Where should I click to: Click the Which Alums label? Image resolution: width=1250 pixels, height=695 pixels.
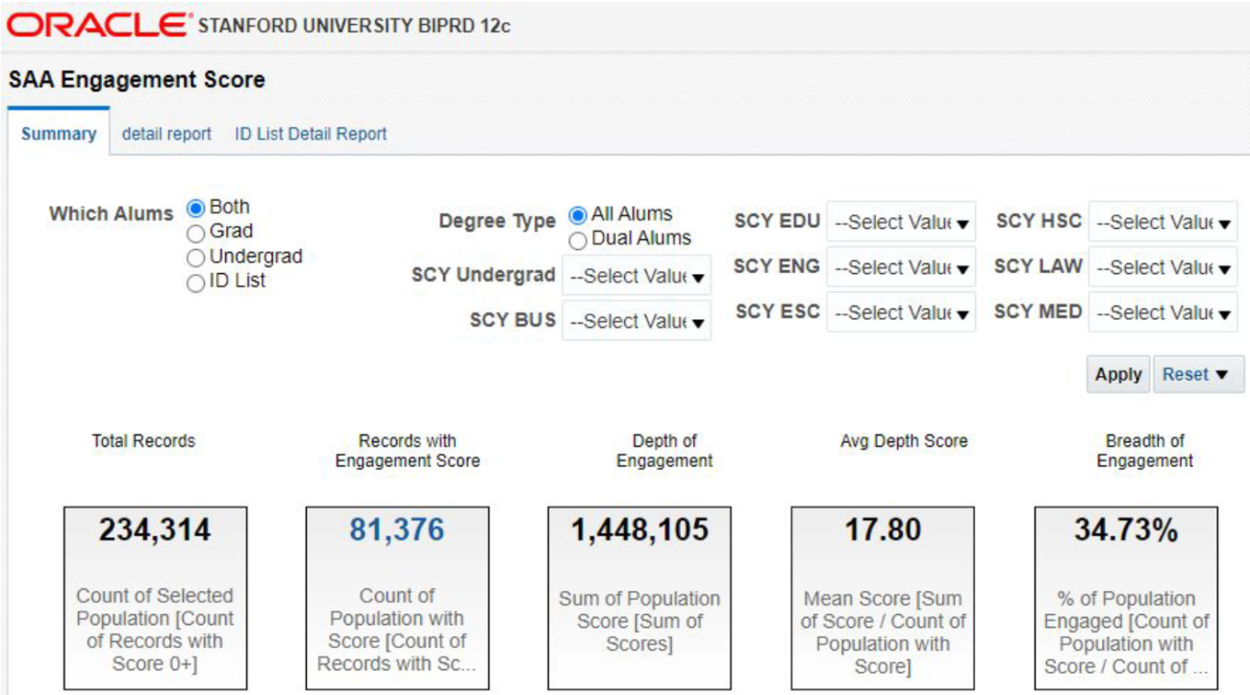[x=112, y=213]
